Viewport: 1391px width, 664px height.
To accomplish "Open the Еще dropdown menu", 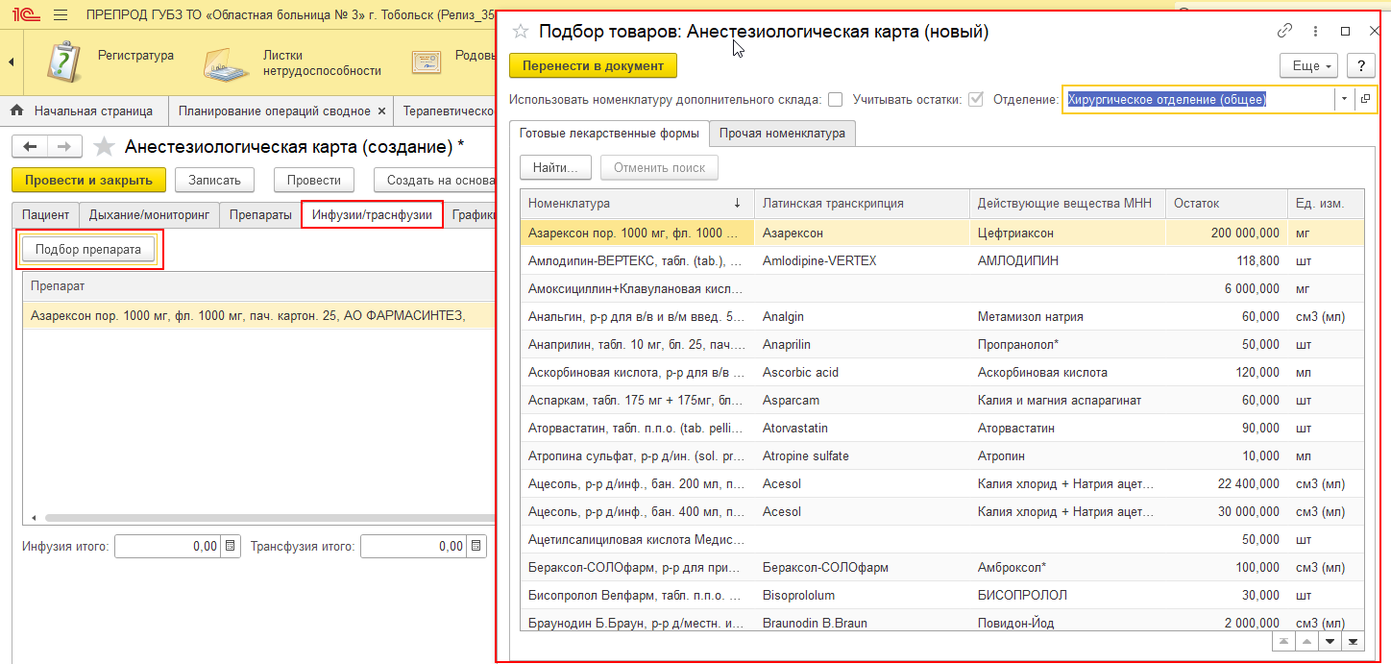I will (x=1308, y=66).
